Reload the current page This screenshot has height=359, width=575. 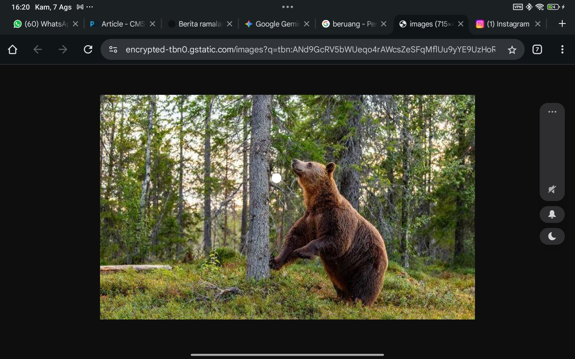point(88,49)
